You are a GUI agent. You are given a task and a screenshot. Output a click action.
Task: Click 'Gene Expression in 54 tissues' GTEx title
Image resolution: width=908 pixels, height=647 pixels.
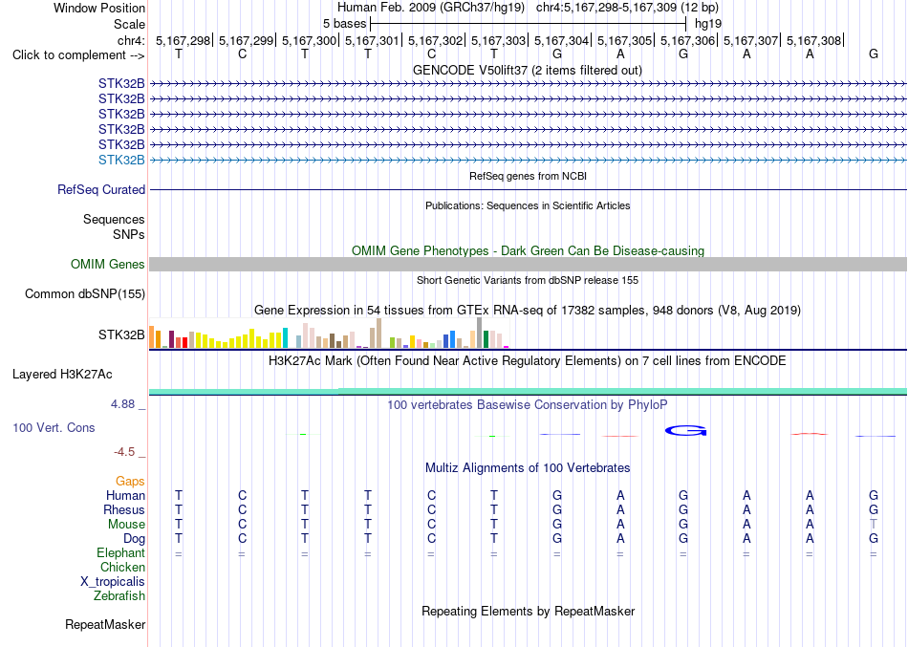click(x=528, y=310)
